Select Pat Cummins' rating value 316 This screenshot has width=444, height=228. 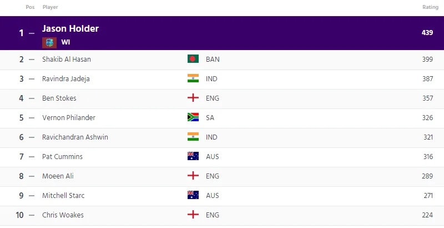coord(428,156)
